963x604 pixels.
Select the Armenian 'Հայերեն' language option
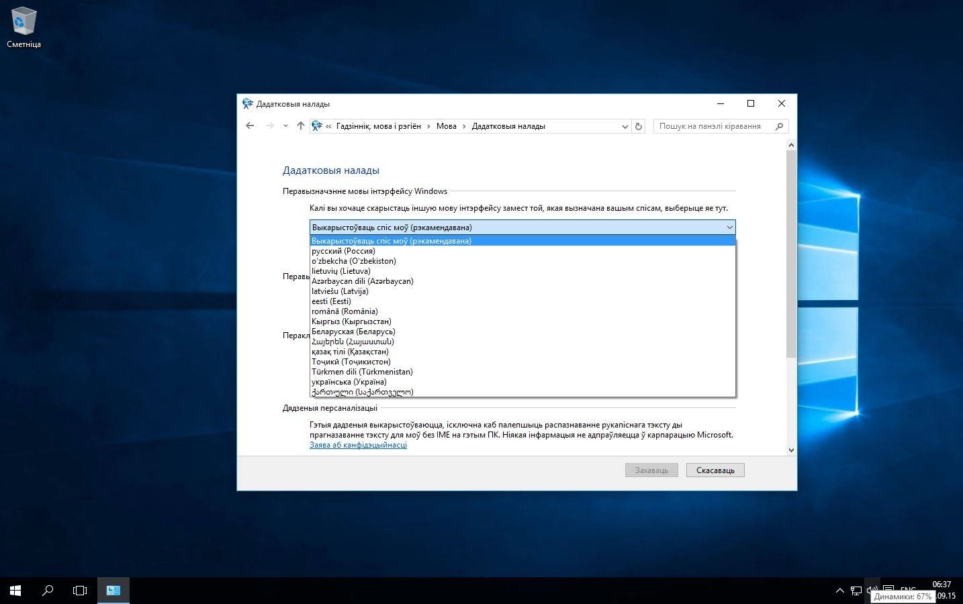tap(522, 342)
